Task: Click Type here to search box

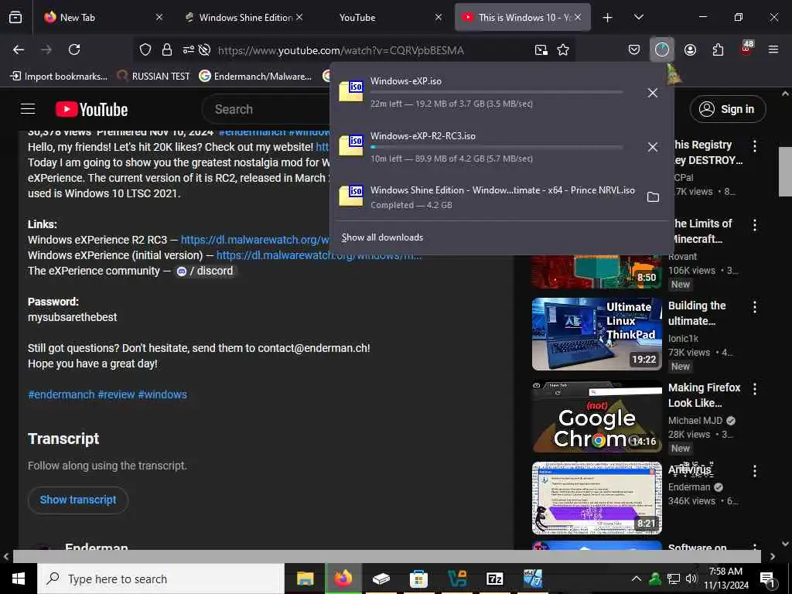Action: pyautogui.click(x=161, y=579)
